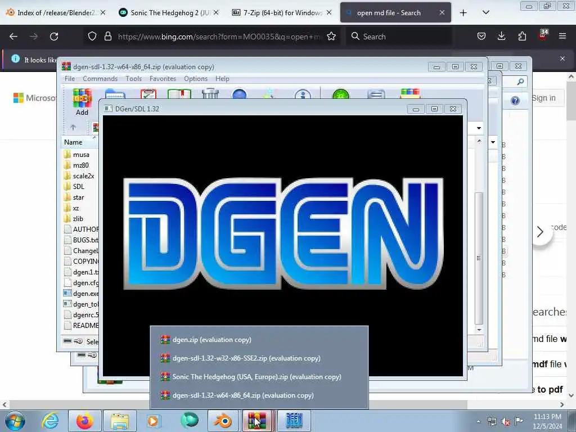Click the file list scroll-up arrow
Viewport: 576px width, 432px height.
coord(479,141)
